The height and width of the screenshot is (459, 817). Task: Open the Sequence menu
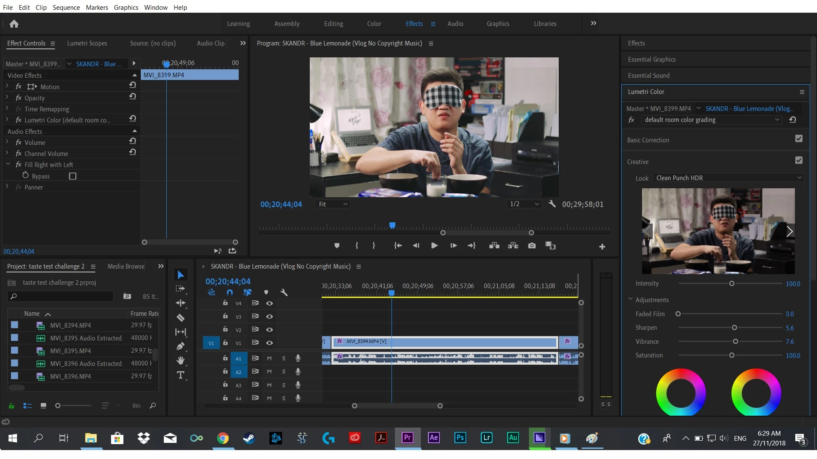click(66, 7)
